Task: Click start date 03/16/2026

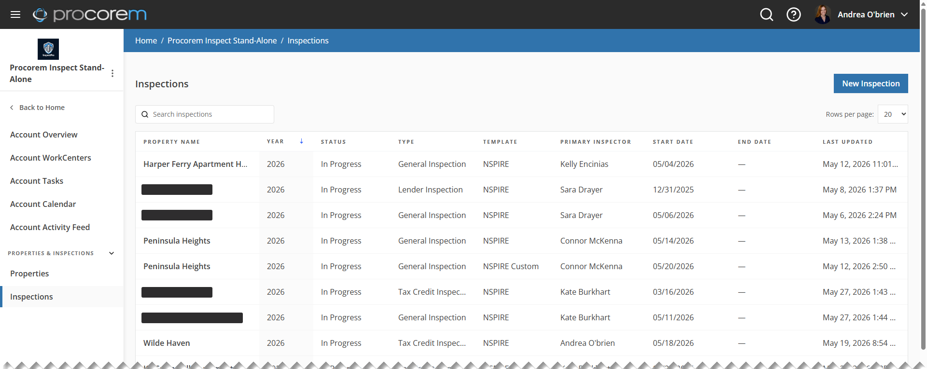Action: point(673,292)
